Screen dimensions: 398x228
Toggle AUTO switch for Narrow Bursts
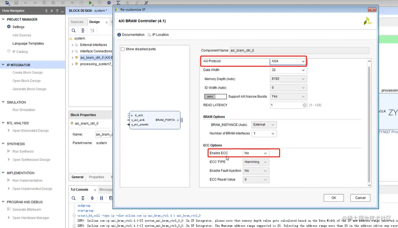point(215,96)
